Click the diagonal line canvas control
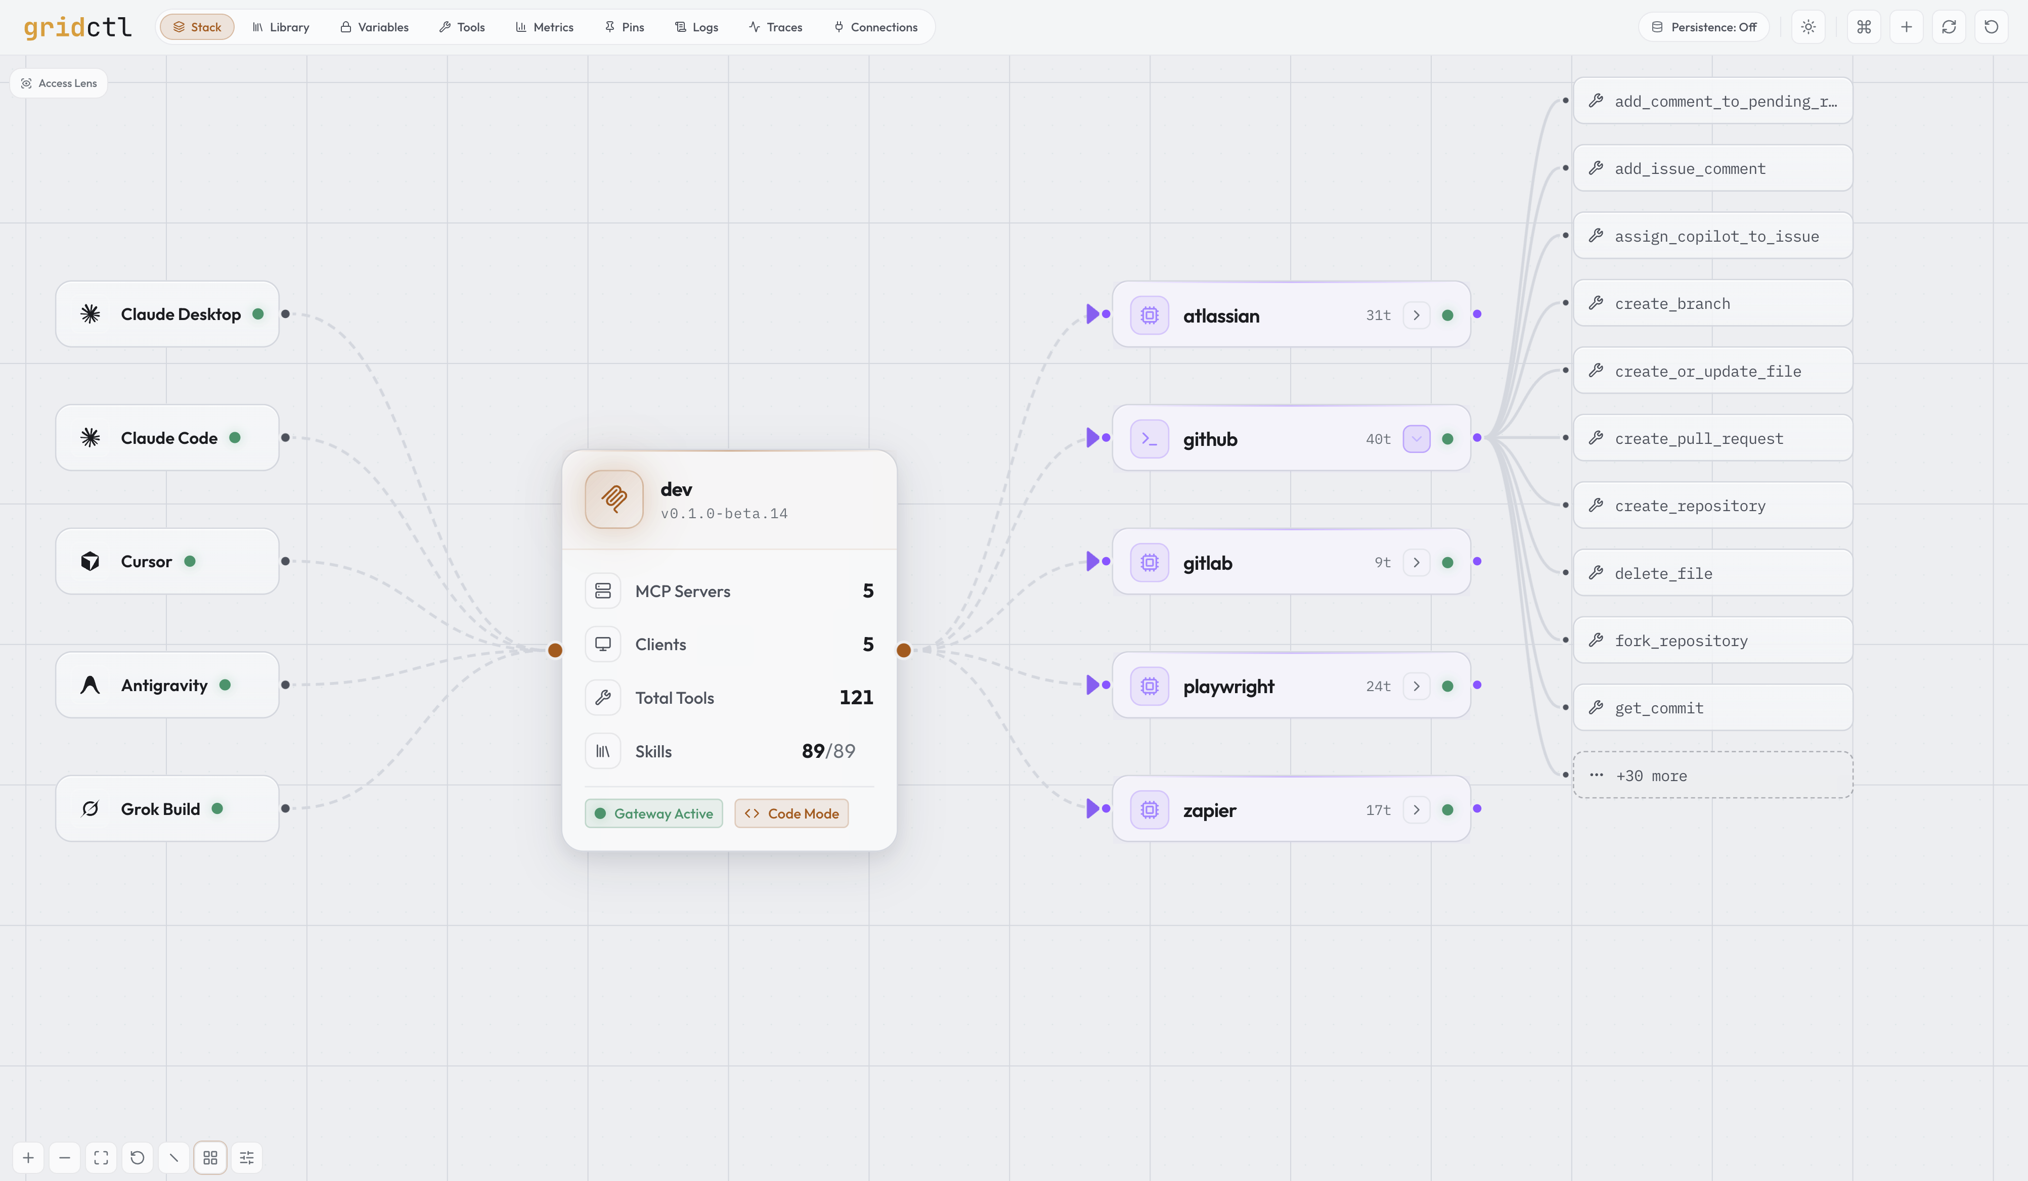Screen dimensions: 2028x1181 click(174, 1158)
